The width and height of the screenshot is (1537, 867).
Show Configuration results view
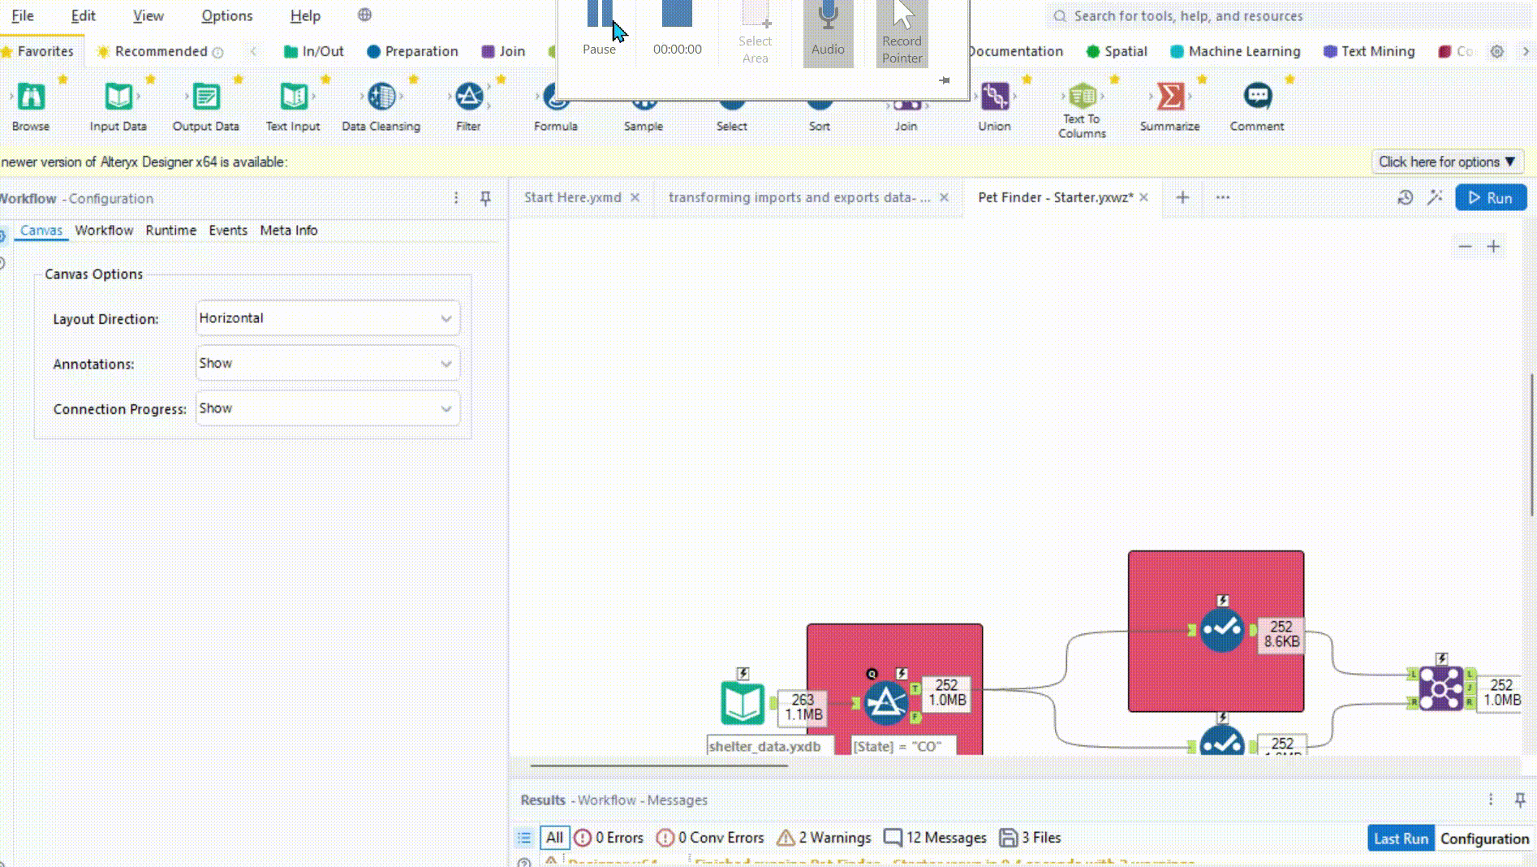1484,838
